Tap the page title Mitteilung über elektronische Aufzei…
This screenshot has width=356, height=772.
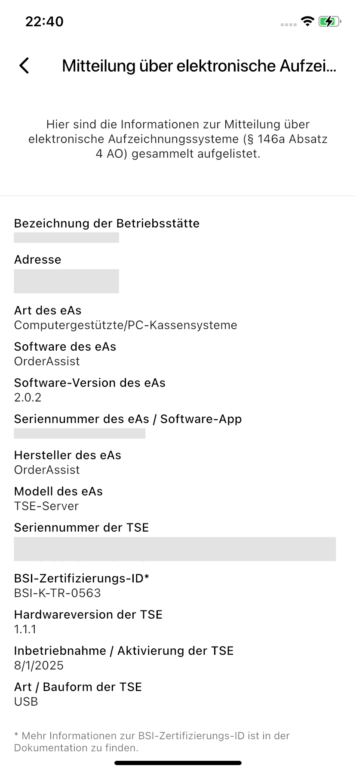point(199,66)
